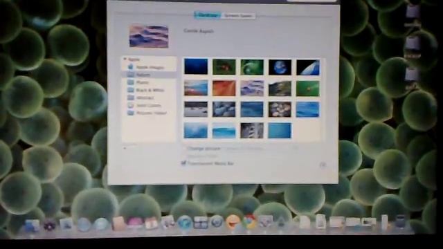Switch to the Desktop tab

click(208, 15)
